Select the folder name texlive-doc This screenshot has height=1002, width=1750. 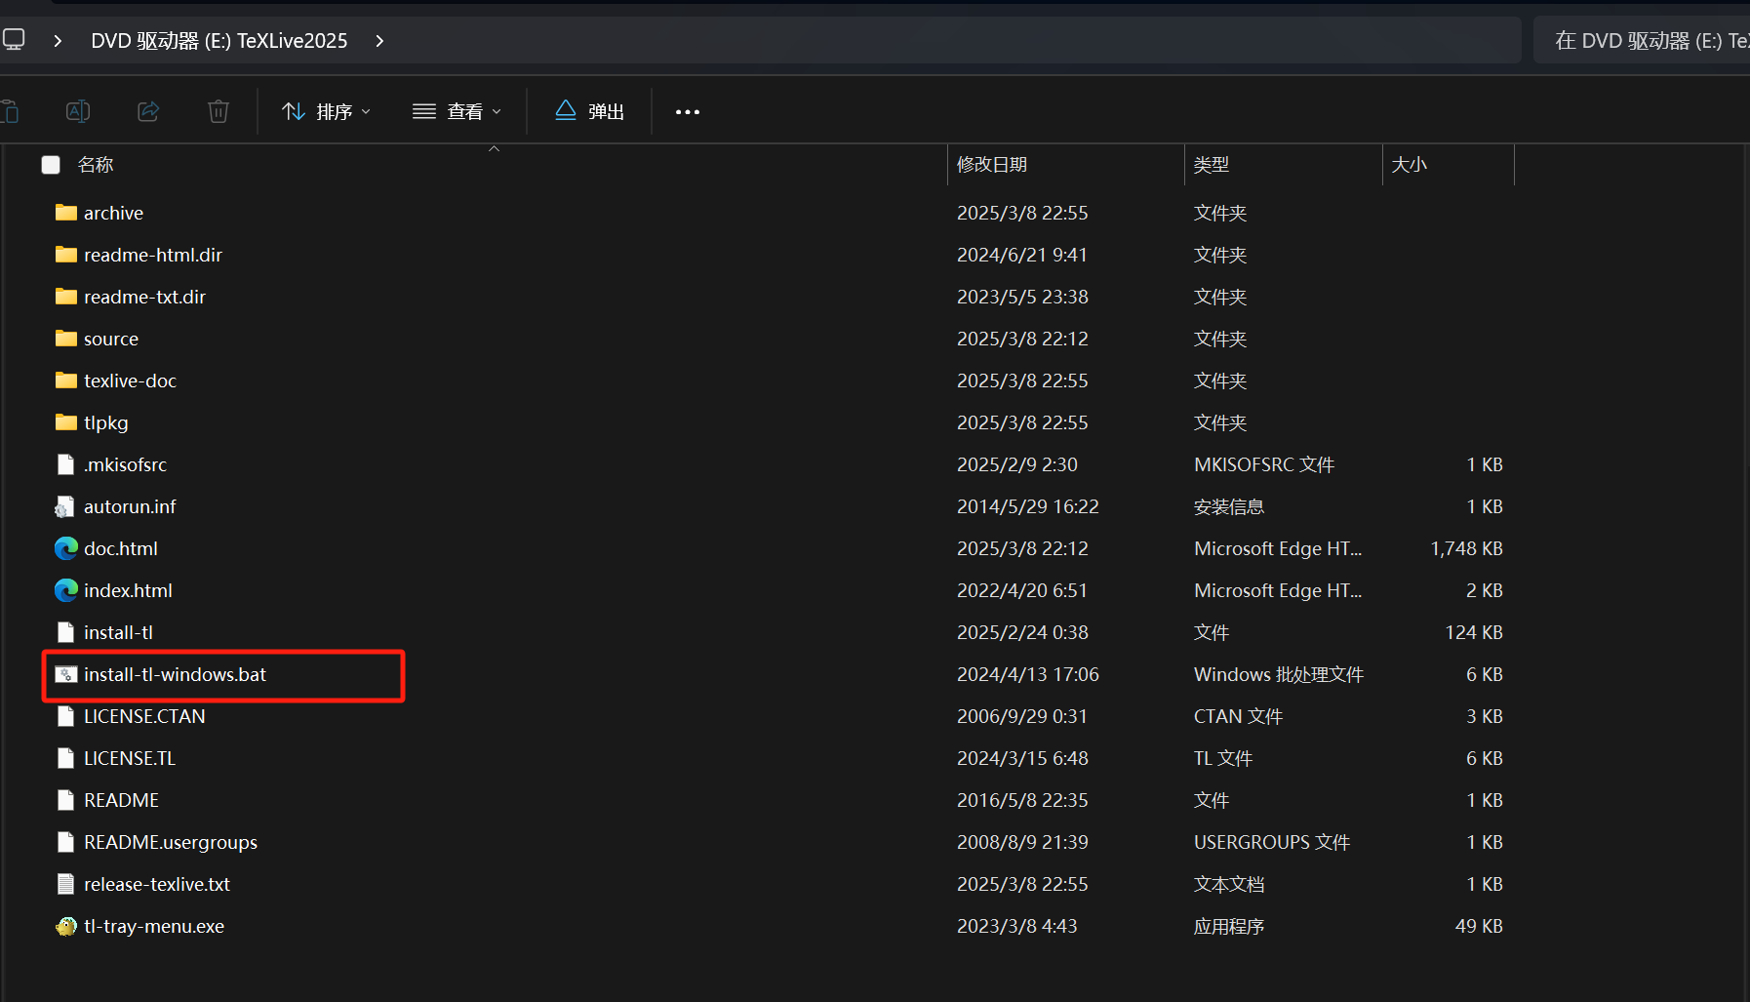click(x=130, y=381)
